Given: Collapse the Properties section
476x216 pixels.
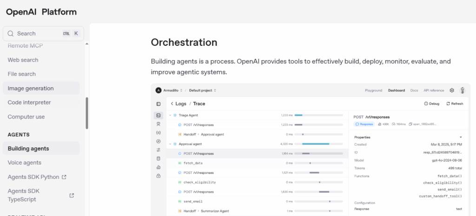Looking at the screenshot, I should click(x=461, y=137).
